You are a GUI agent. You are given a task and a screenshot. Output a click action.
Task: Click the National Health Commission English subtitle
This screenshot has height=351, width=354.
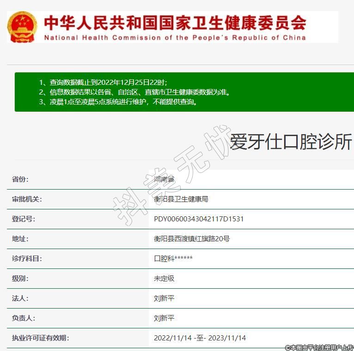point(175,37)
